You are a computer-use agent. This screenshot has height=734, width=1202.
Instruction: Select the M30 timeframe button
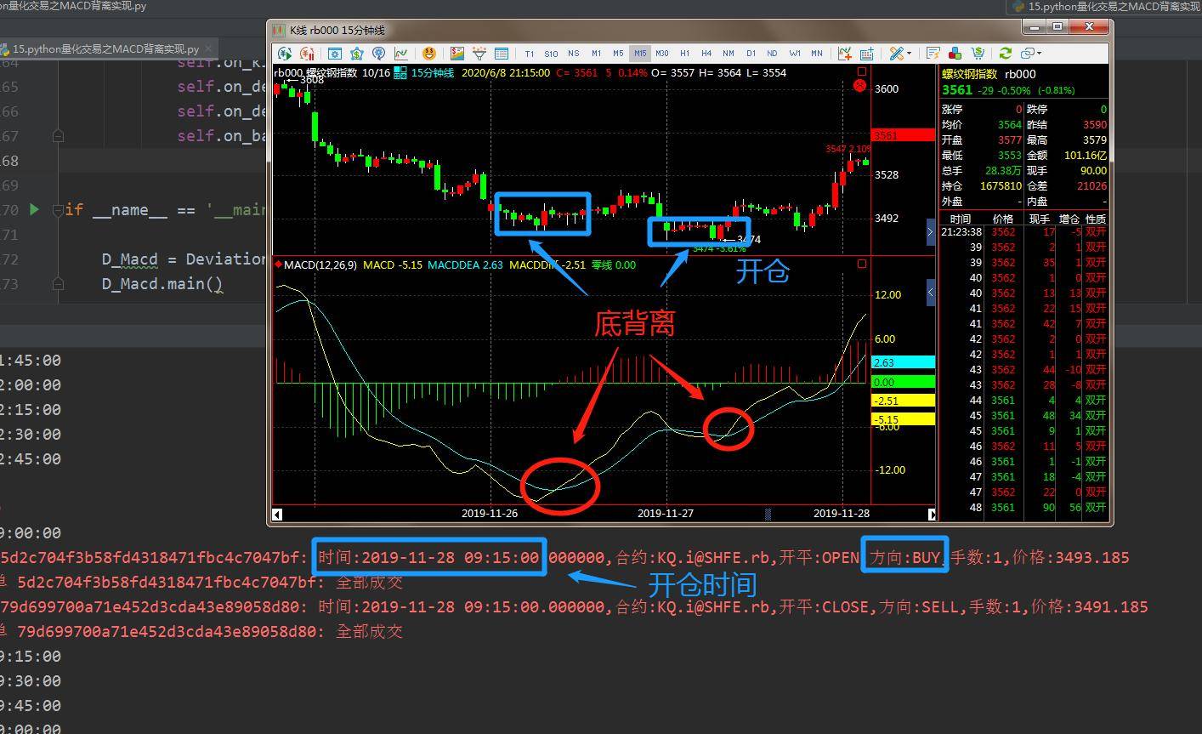pos(662,53)
